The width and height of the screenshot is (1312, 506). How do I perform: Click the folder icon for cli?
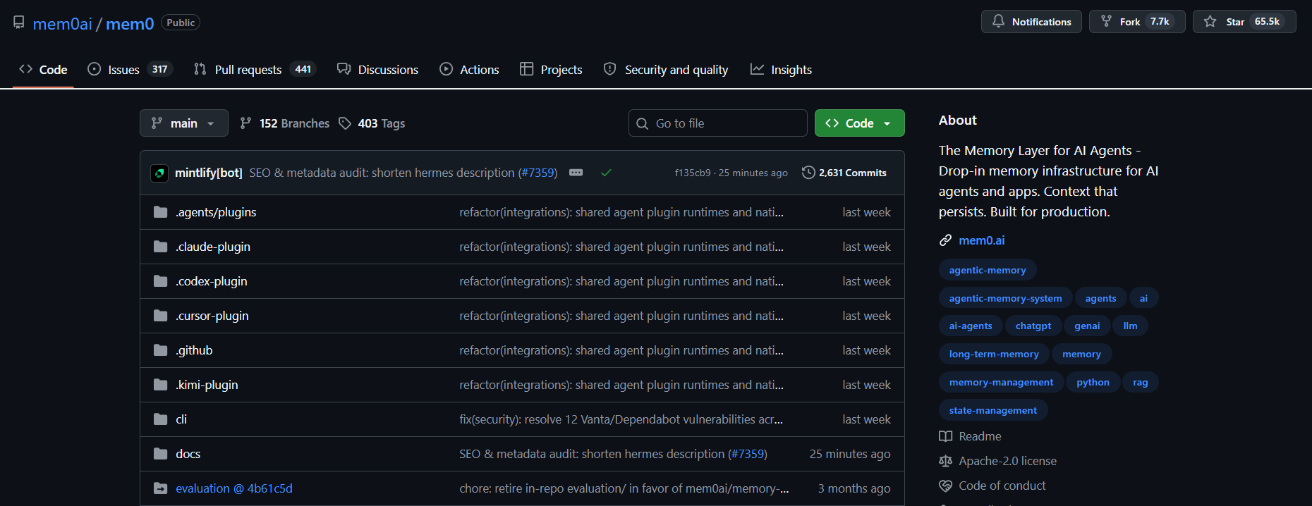161,419
